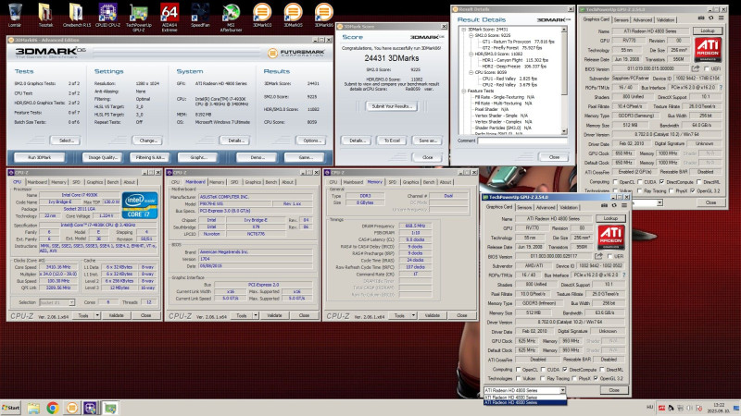
Task: Click the To Excel button
Action: [x=392, y=141]
